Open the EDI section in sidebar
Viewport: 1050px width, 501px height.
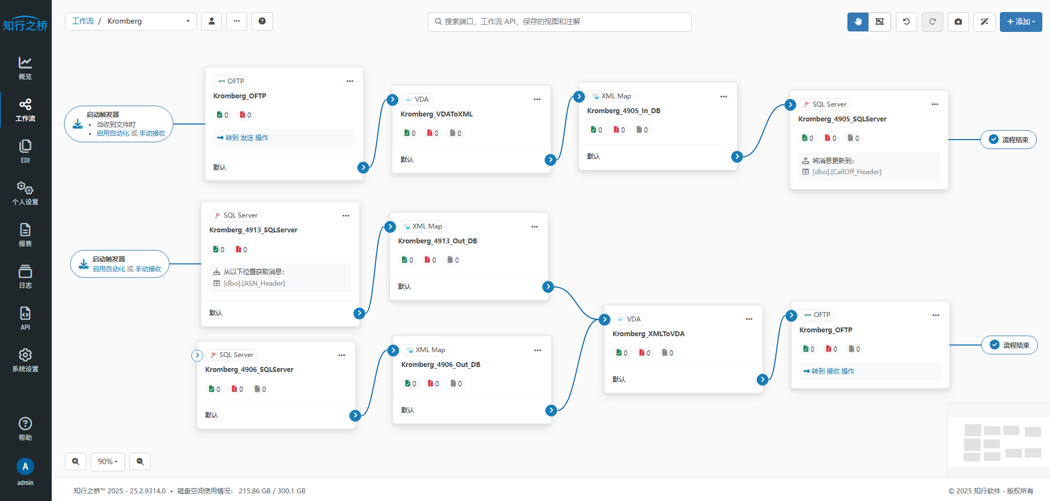point(25,151)
